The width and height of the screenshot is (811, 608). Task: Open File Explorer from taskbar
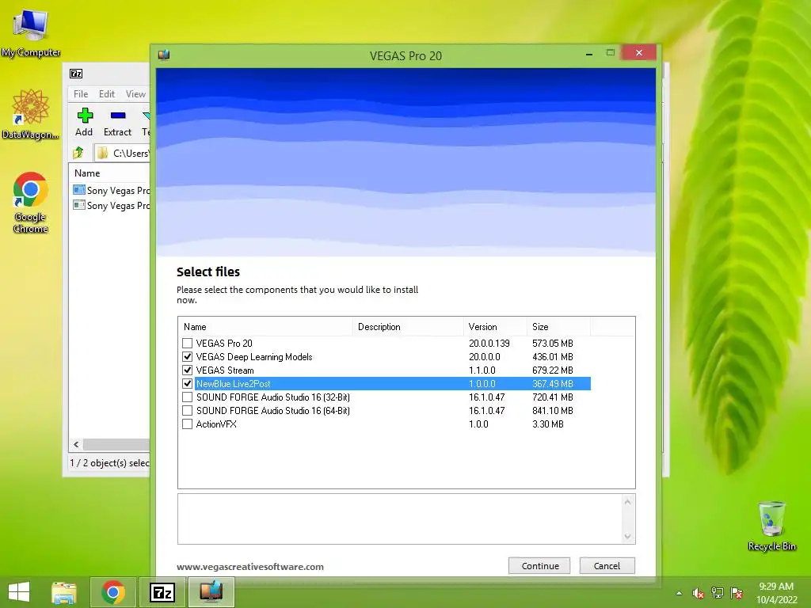(64, 592)
